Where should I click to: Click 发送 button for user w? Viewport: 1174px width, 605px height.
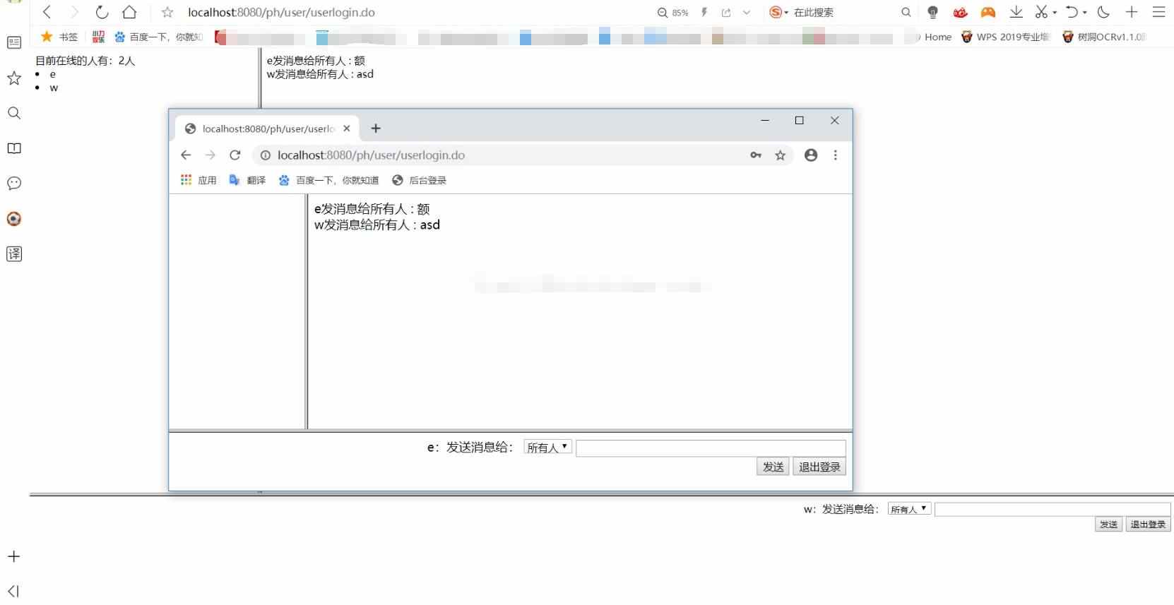[x=1108, y=525]
